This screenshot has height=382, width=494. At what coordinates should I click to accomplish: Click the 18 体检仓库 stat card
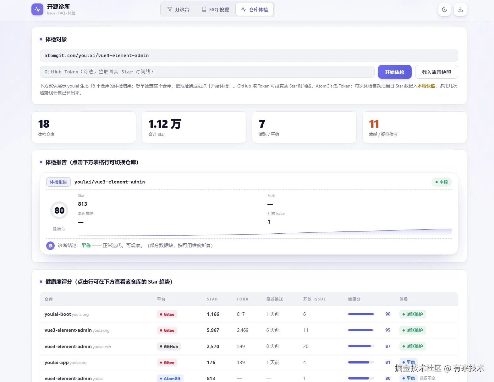[x=84, y=127]
